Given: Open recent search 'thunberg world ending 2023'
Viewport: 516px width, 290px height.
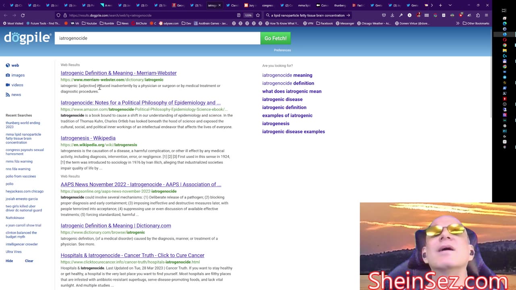Looking at the screenshot, I should (23, 125).
